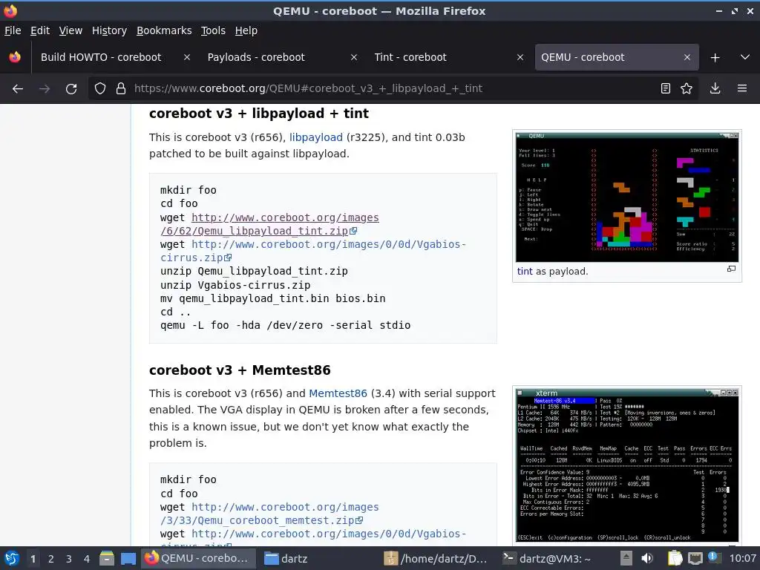Open the first Vgabios-cirrus.zip link
760x570 pixels.
click(313, 251)
